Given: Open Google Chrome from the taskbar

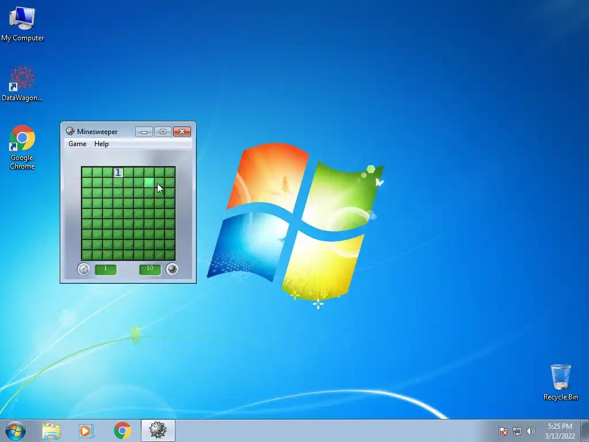Looking at the screenshot, I should pos(122,430).
